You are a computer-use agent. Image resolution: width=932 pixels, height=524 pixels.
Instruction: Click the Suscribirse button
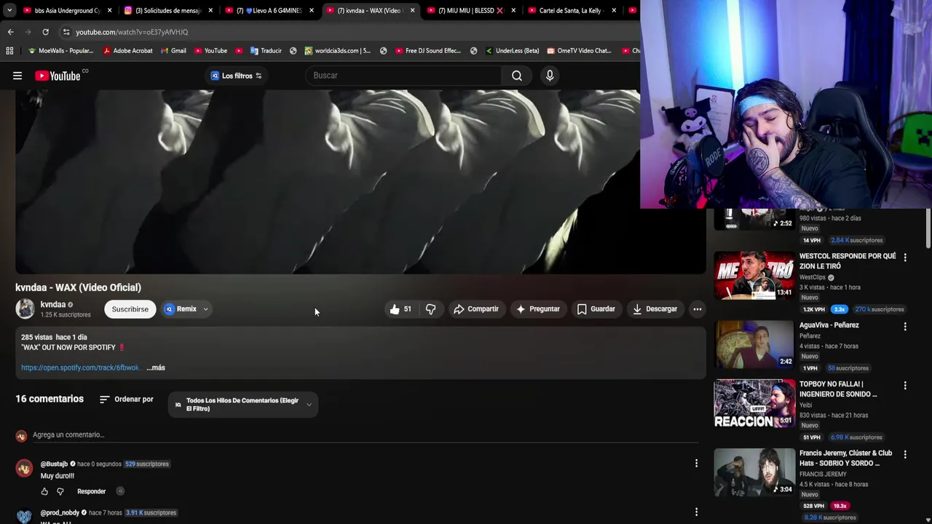pos(130,309)
